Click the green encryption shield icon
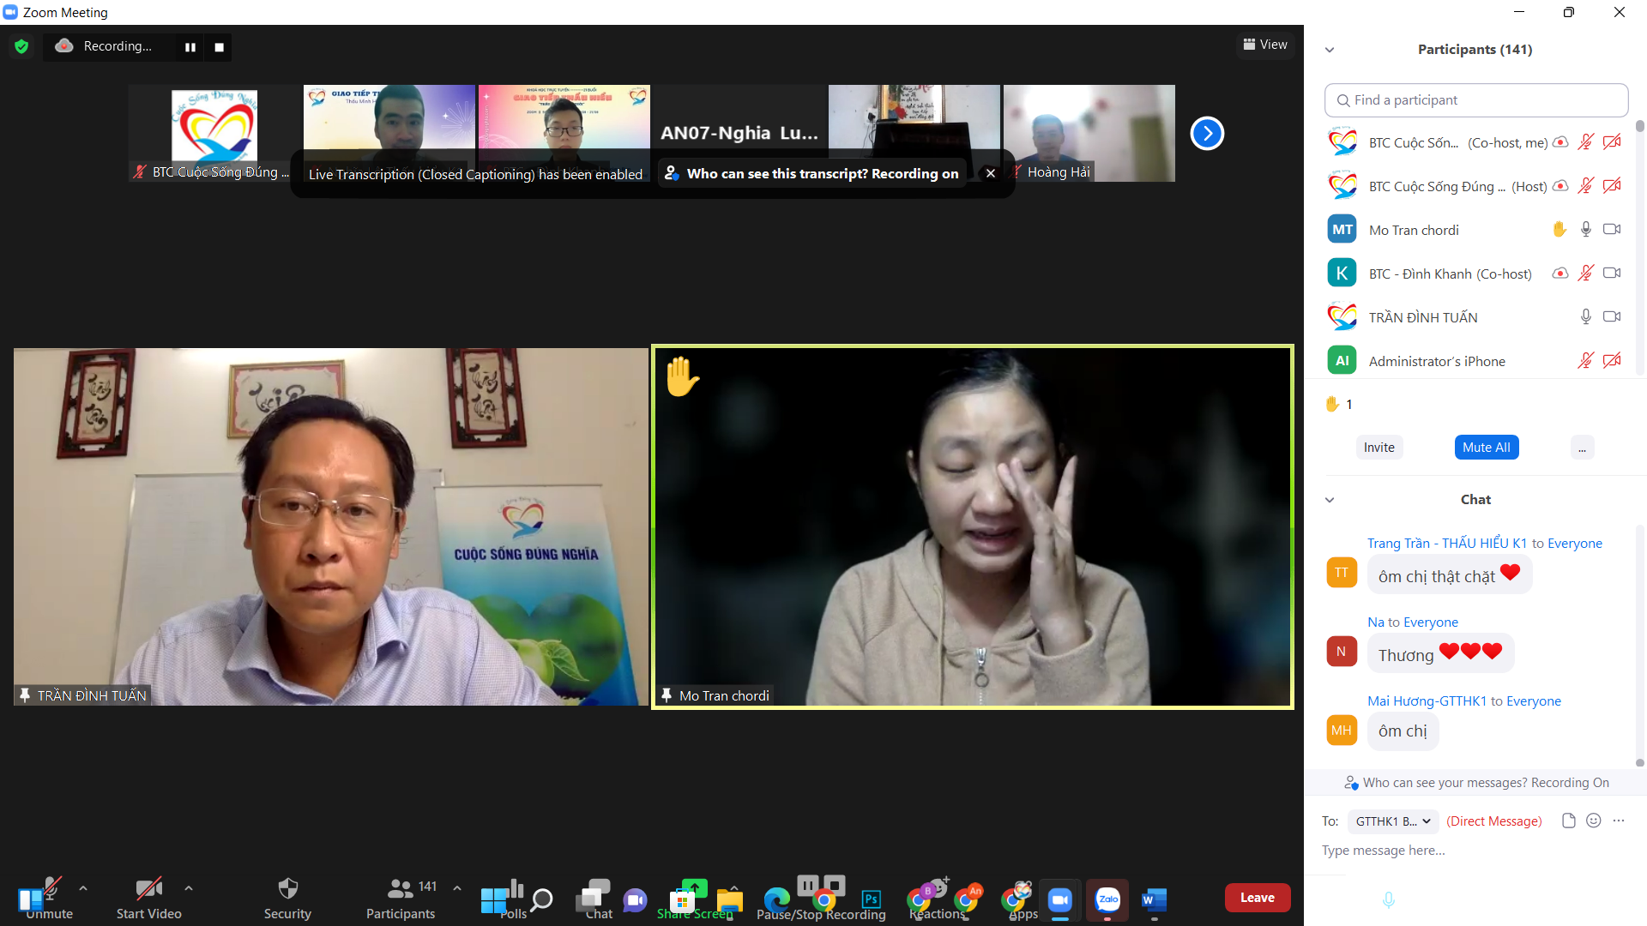This screenshot has width=1647, height=926. [x=21, y=46]
